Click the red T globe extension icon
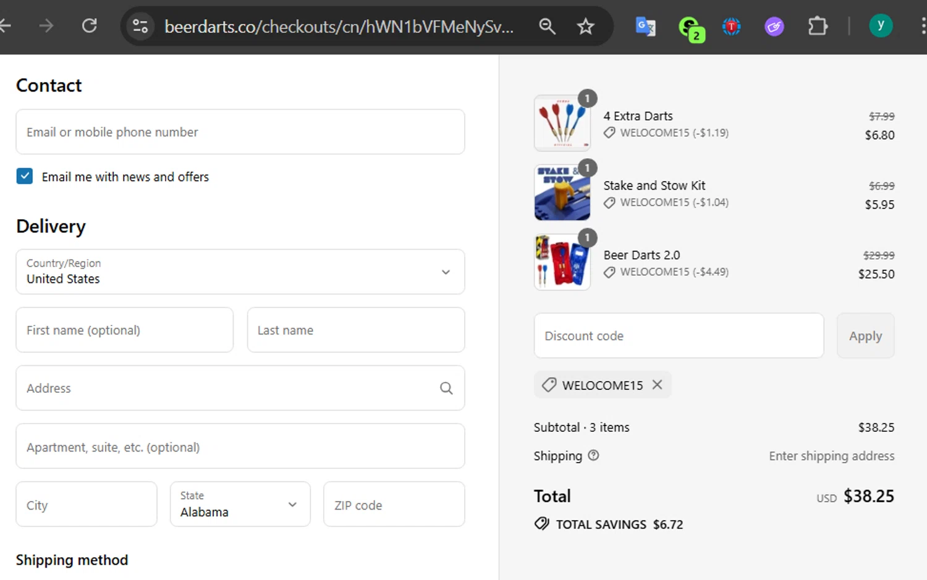 [x=732, y=27]
